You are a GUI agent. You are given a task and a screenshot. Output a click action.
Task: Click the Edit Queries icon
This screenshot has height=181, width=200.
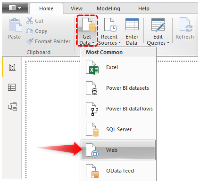[x=158, y=25]
